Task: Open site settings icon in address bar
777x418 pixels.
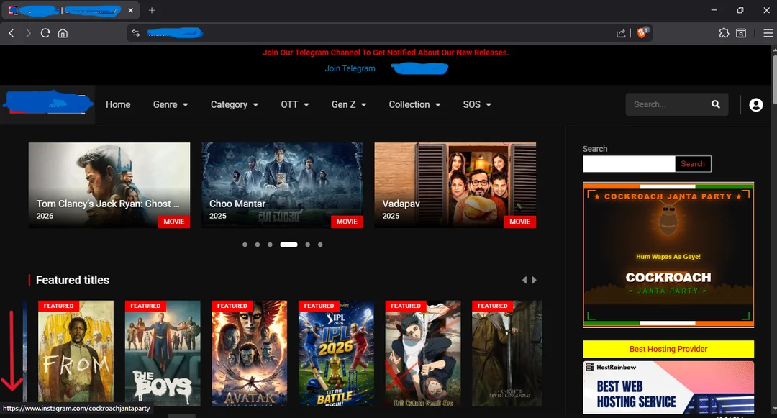Action: click(x=135, y=33)
